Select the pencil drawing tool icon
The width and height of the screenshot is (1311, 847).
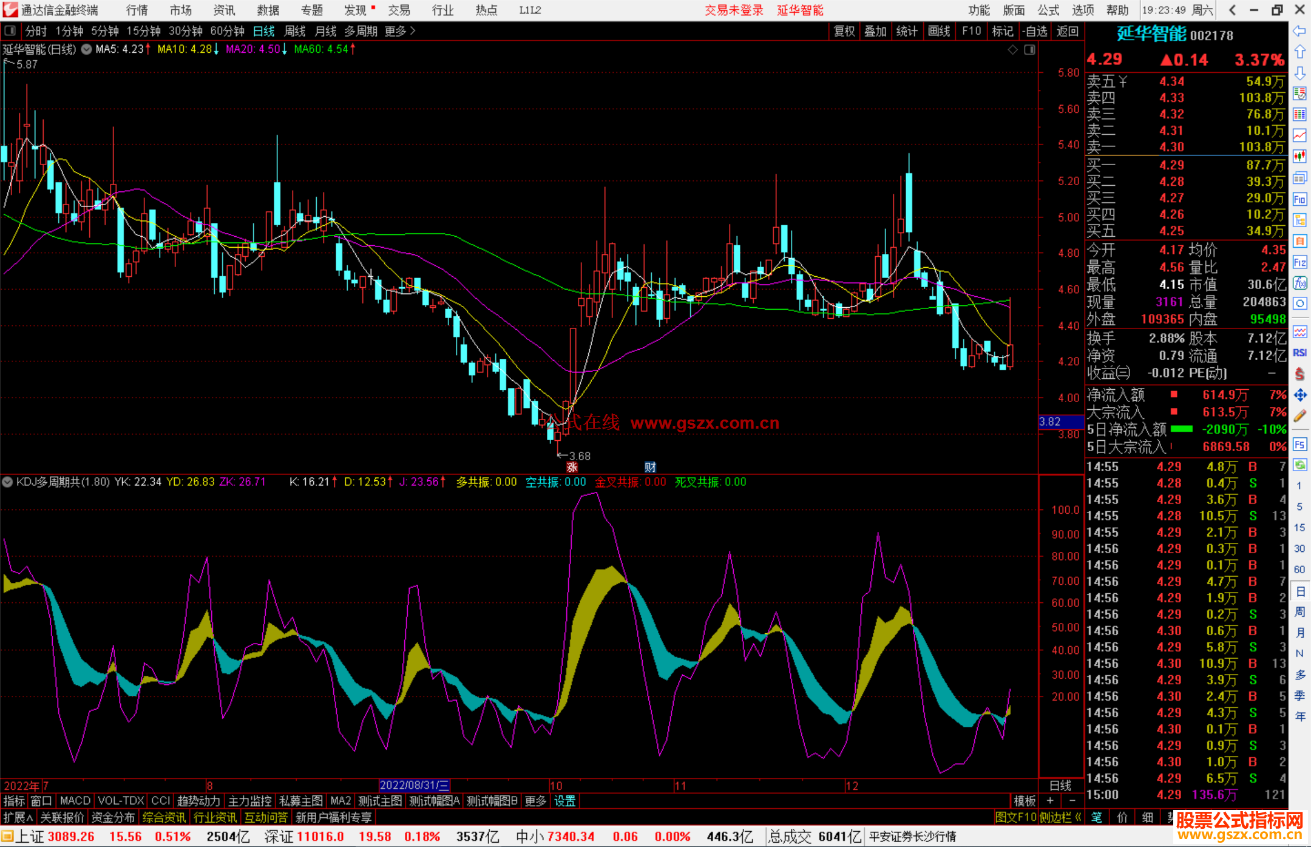pyautogui.click(x=1299, y=417)
